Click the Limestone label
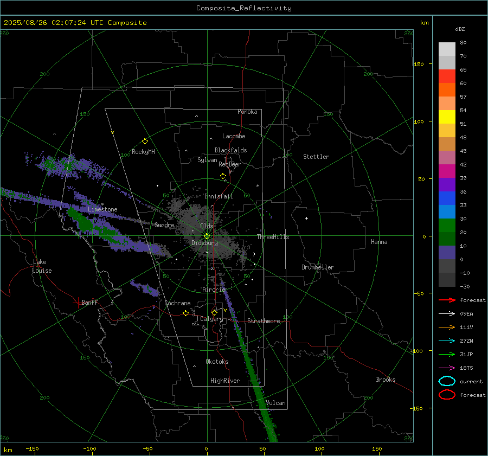The height and width of the screenshot is (456, 488). [102, 209]
